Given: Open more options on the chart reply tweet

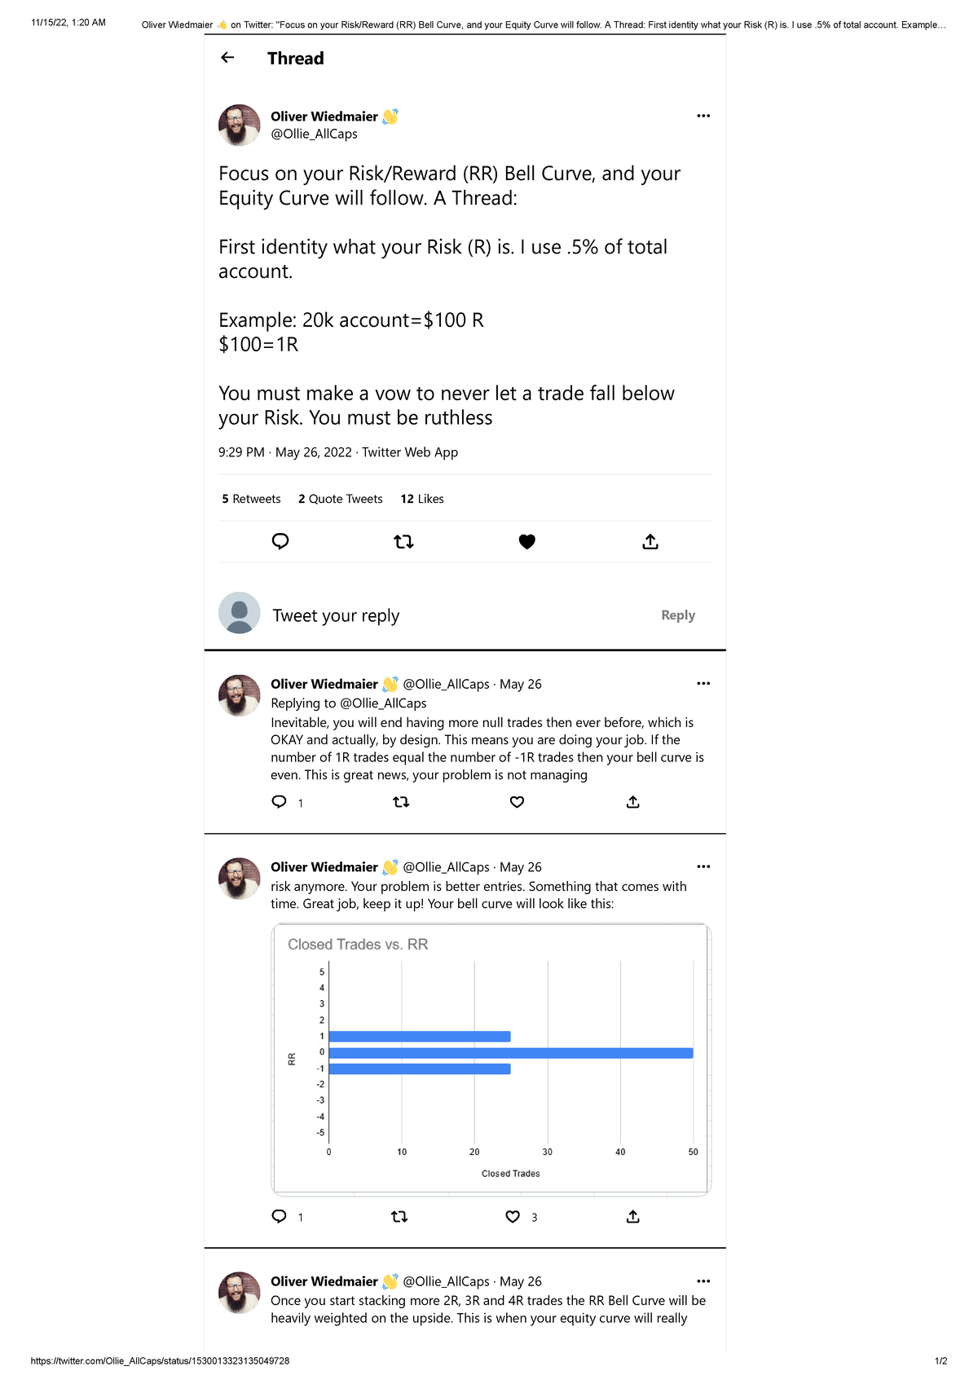Looking at the screenshot, I should 703,866.
